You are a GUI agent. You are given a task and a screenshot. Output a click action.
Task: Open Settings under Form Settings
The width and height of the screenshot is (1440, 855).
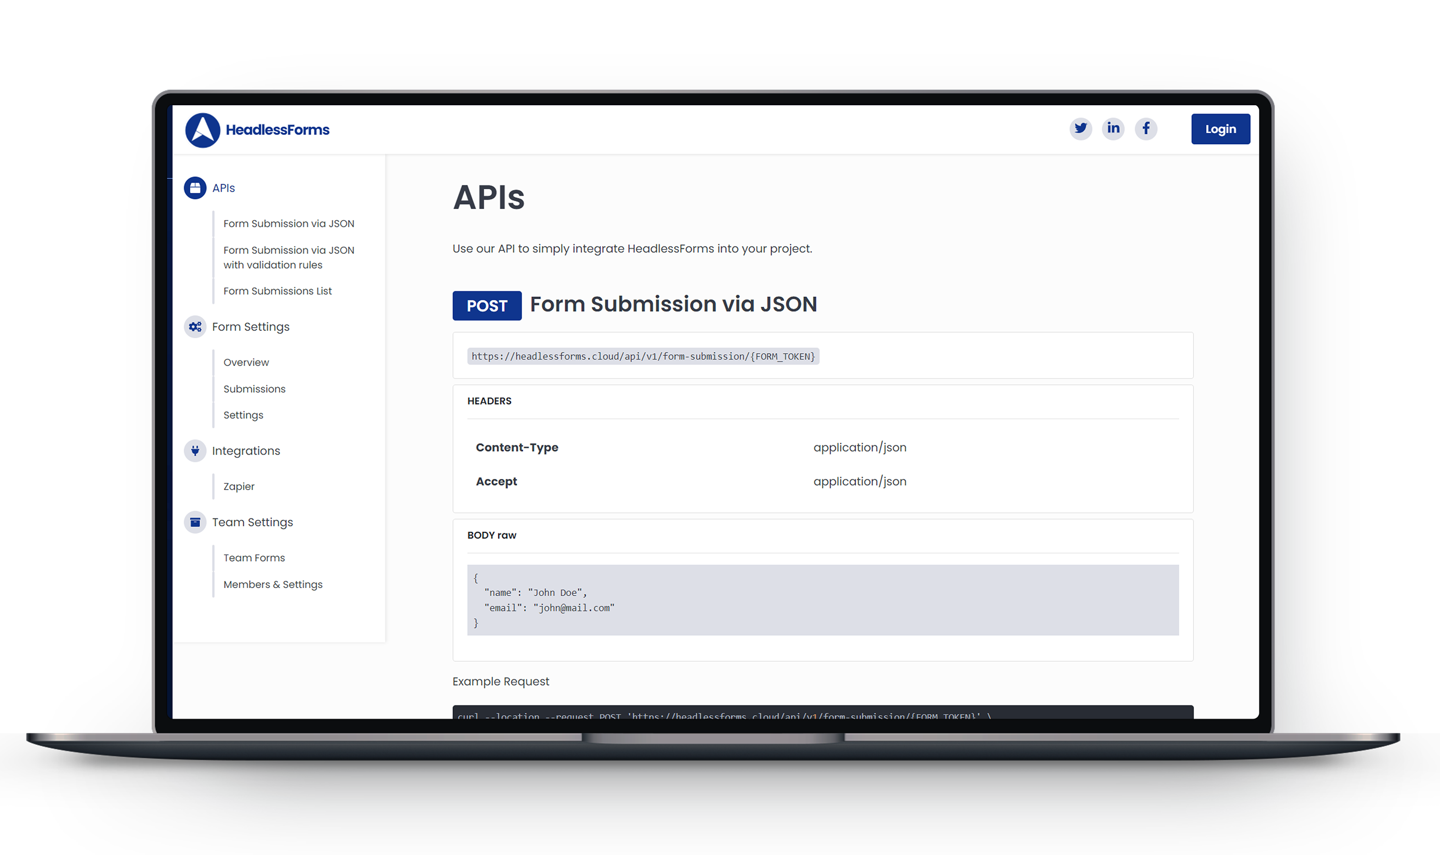243,415
